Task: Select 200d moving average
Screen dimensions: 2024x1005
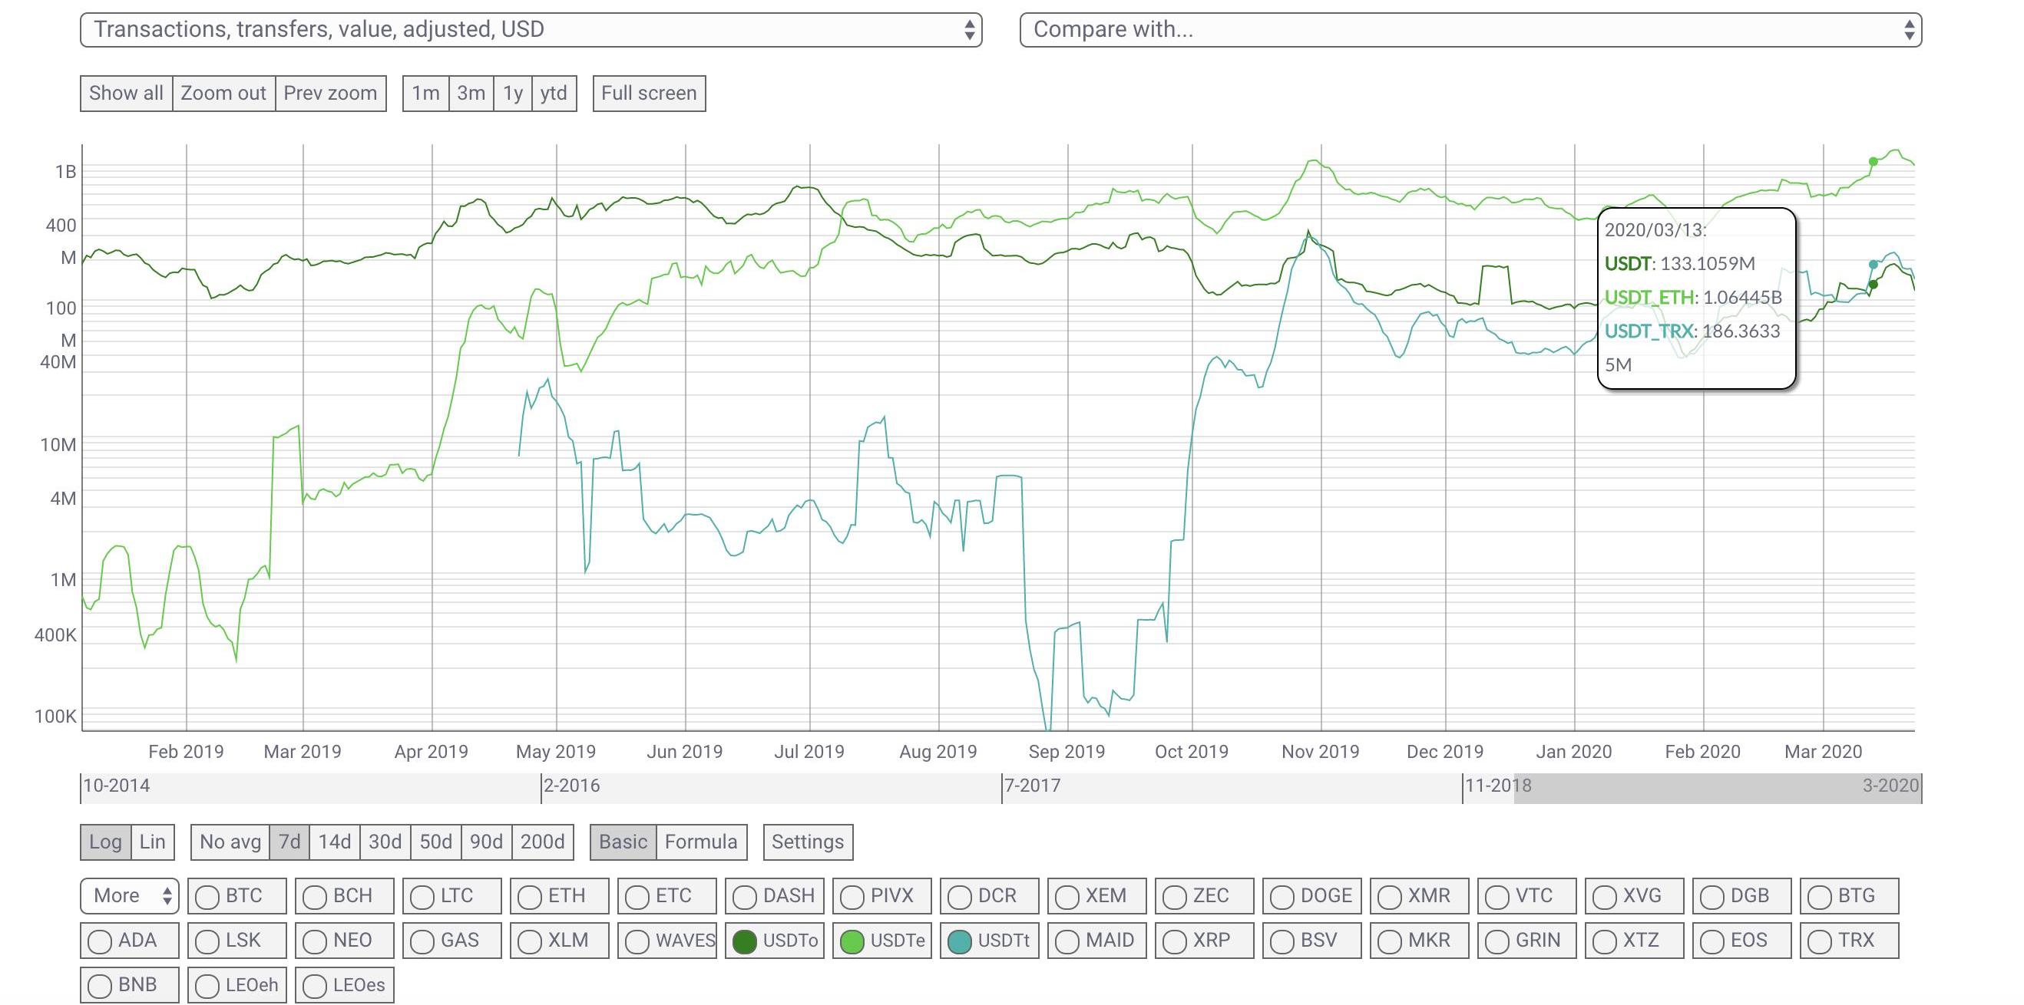Action: pyautogui.click(x=543, y=842)
